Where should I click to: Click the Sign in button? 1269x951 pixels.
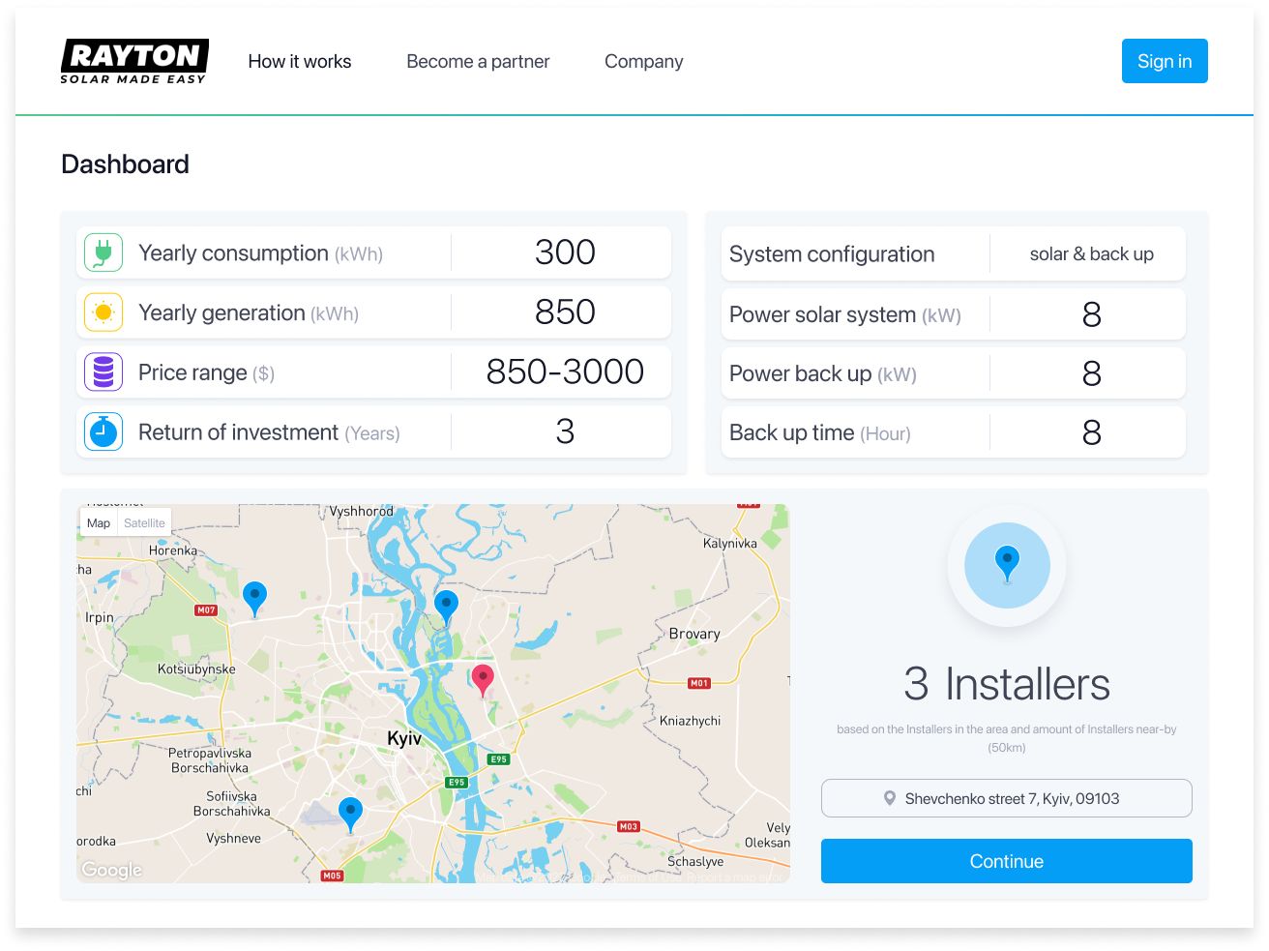tap(1165, 61)
